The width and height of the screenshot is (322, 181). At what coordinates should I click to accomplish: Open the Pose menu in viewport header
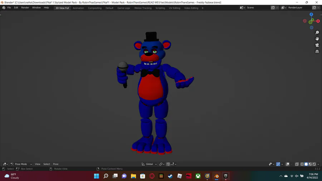pos(56,164)
